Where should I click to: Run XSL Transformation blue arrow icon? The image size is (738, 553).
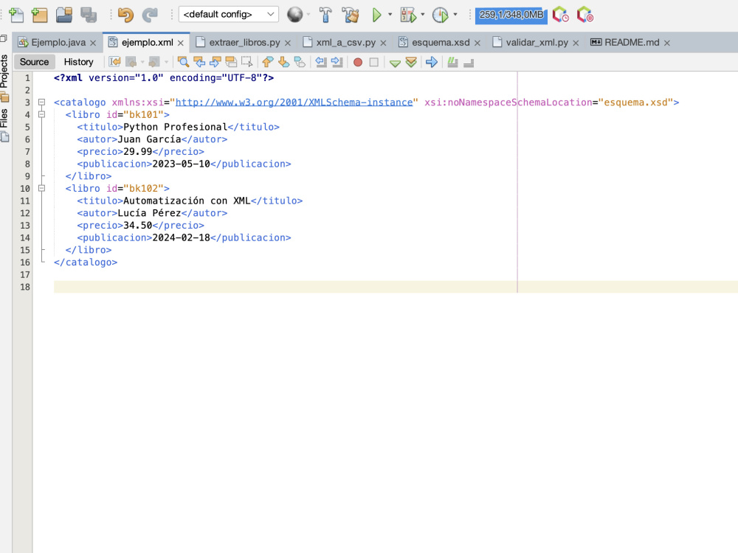click(x=432, y=62)
